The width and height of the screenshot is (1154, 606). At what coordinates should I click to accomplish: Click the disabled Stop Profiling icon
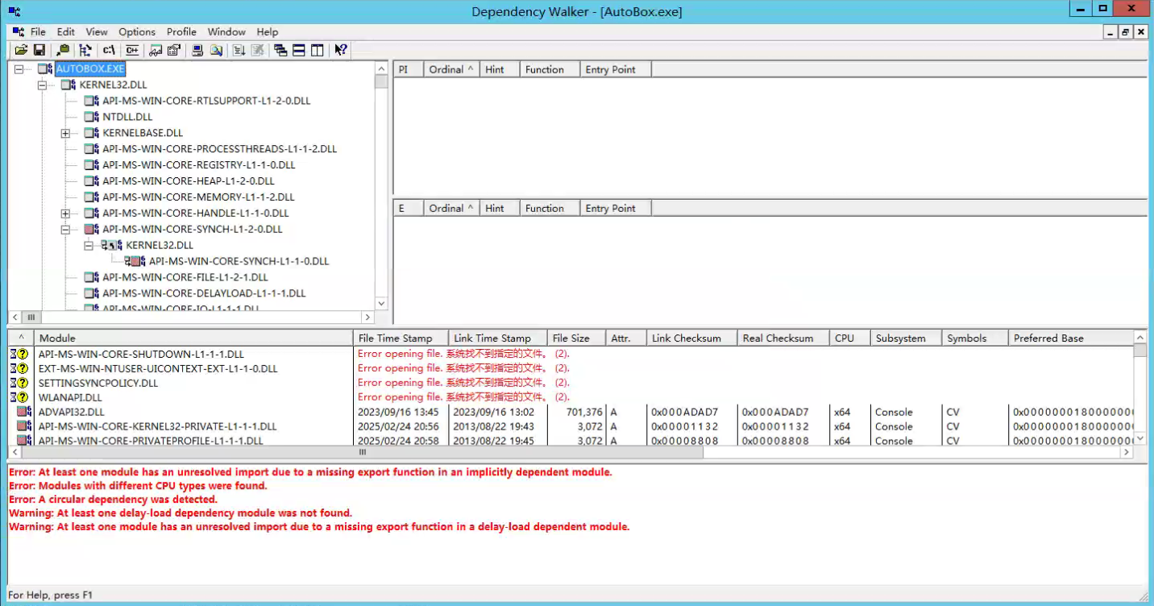coord(258,50)
